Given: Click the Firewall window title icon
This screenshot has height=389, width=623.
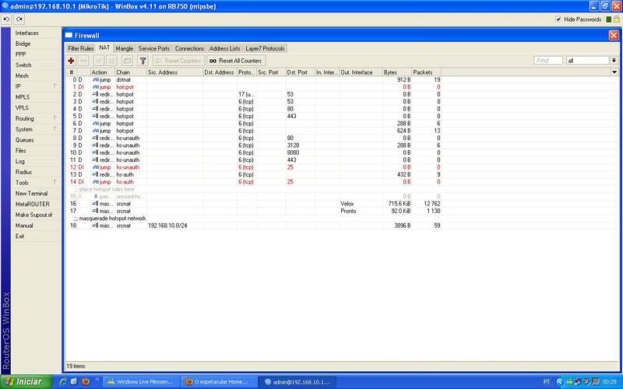Looking at the screenshot, I should point(69,35).
